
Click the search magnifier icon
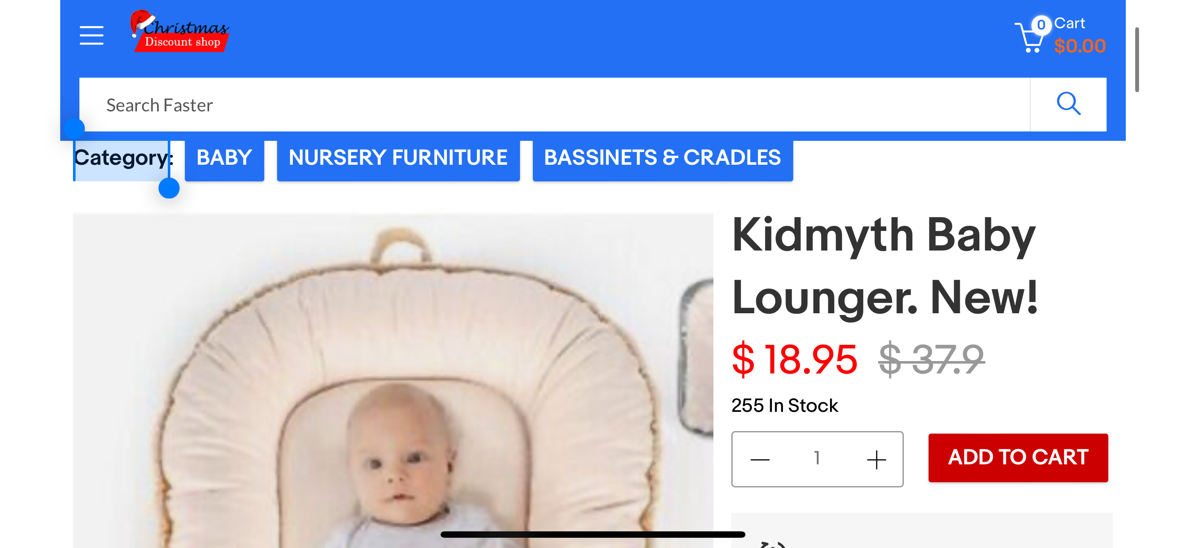1068,104
